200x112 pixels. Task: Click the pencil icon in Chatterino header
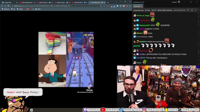tap(188, 10)
